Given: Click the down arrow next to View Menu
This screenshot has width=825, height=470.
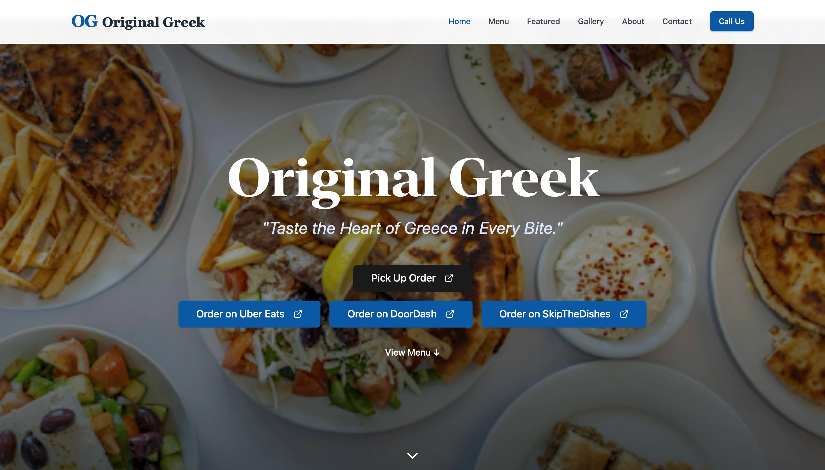Looking at the screenshot, I should tap(437, 352).
